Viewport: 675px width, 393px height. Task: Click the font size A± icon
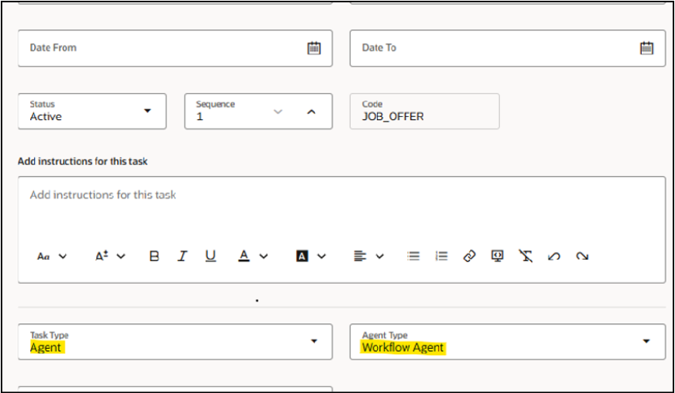(x=102, y=257)
